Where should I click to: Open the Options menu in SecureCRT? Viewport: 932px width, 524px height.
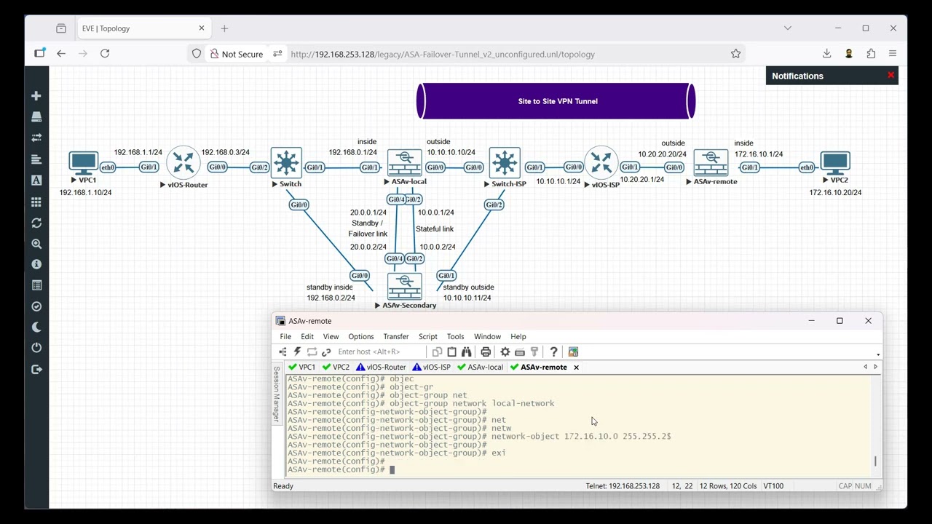[360, 337]
